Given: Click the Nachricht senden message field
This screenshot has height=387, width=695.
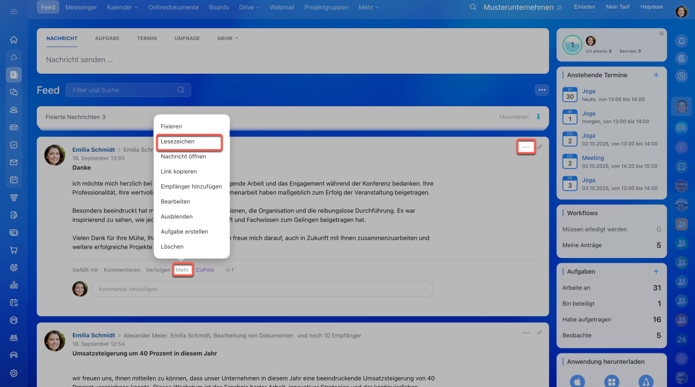Looking at the screenshot, I should pyautogui.click(x=293, y=60).
